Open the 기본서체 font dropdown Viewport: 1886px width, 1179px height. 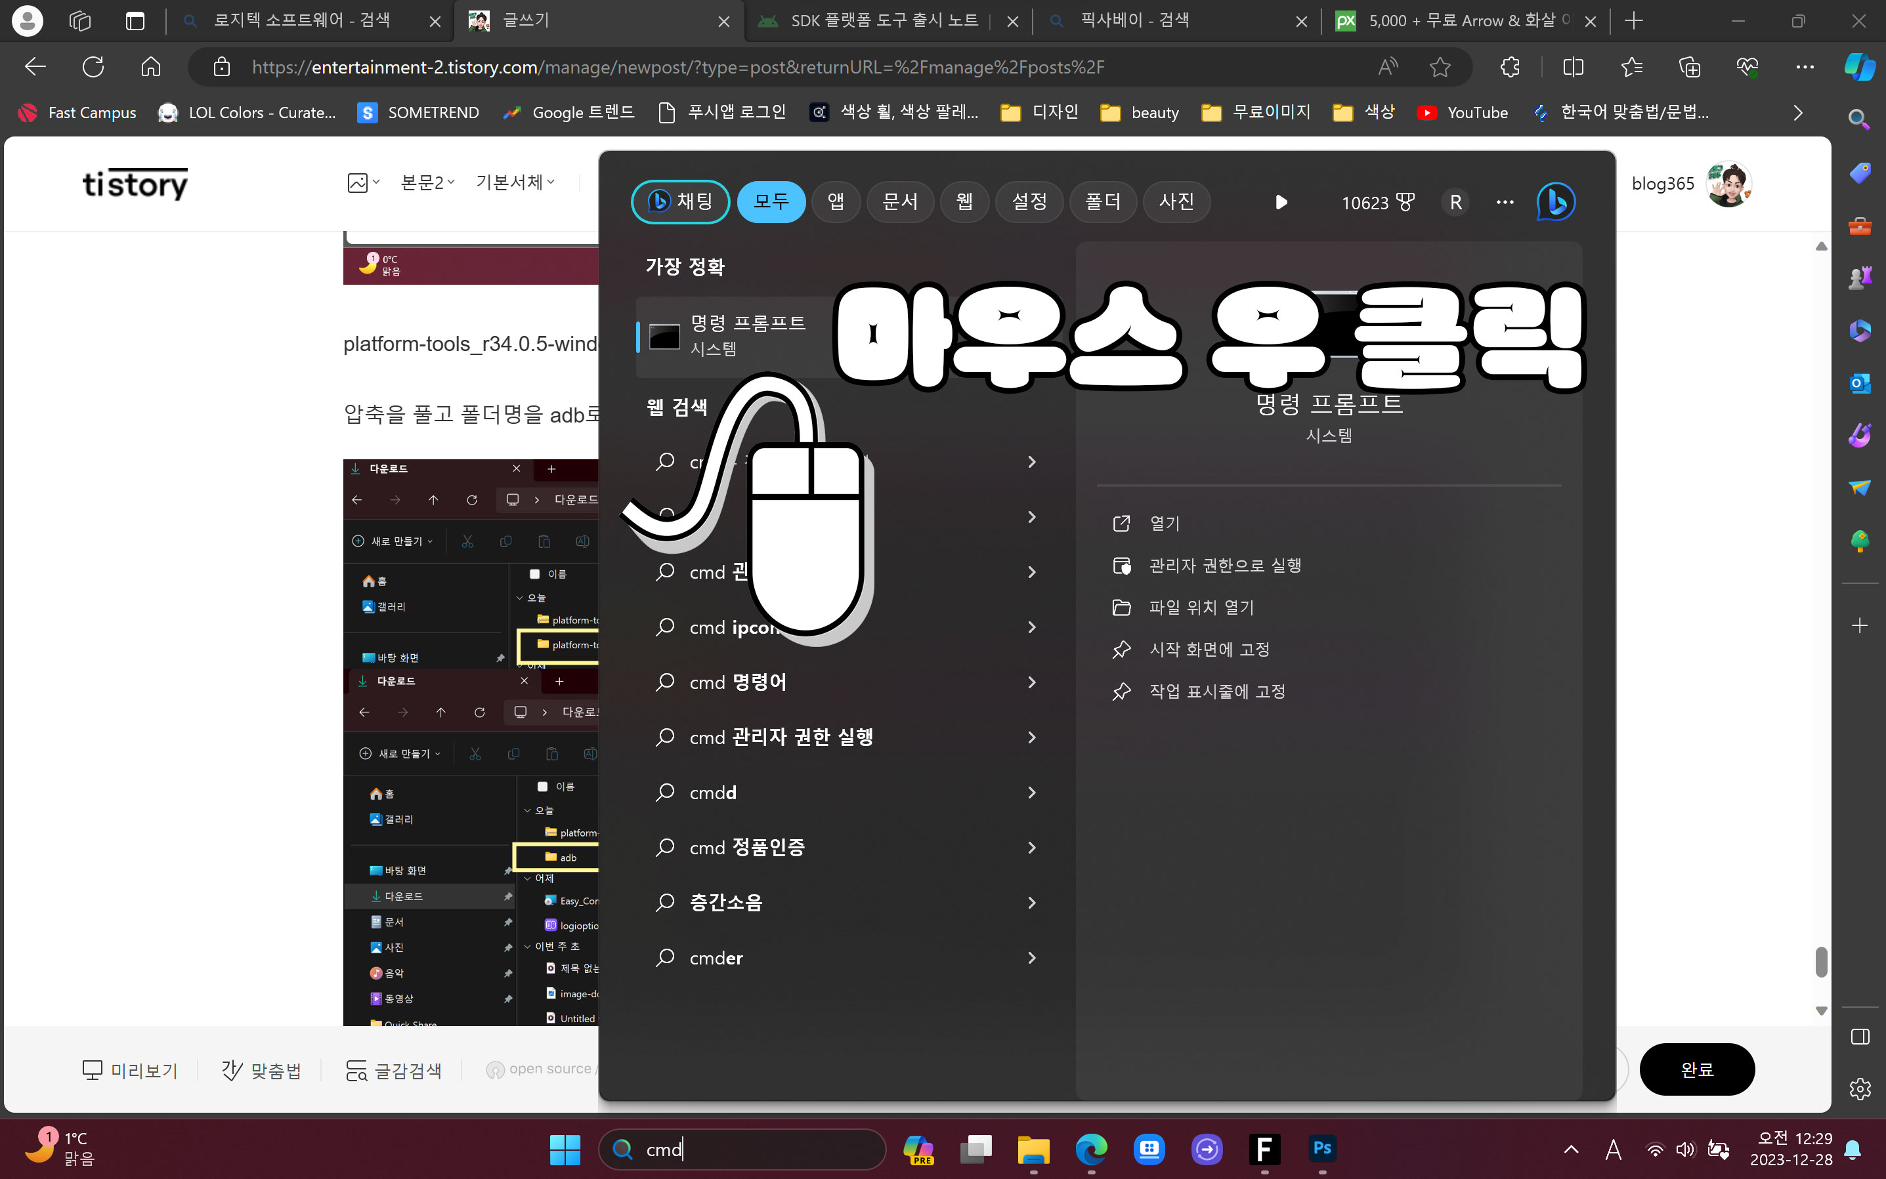pyautogui.click(x=515, y=182)
